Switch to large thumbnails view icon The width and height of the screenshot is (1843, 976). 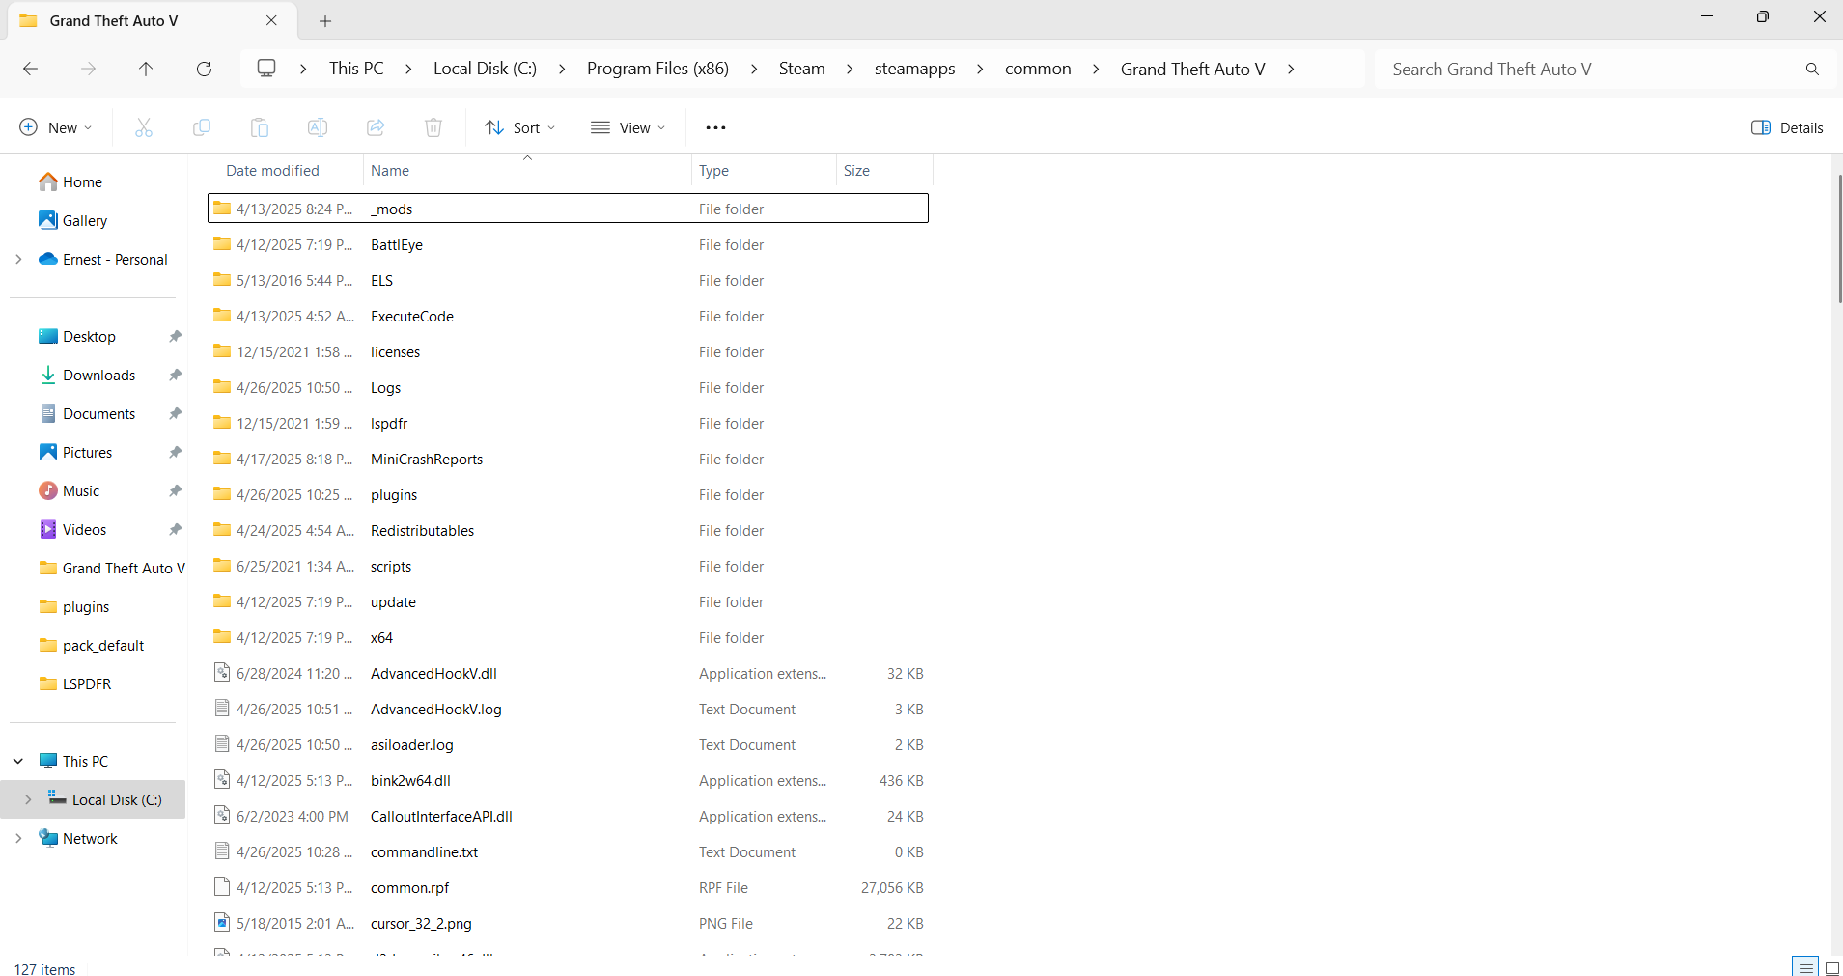coord(1831,968)
